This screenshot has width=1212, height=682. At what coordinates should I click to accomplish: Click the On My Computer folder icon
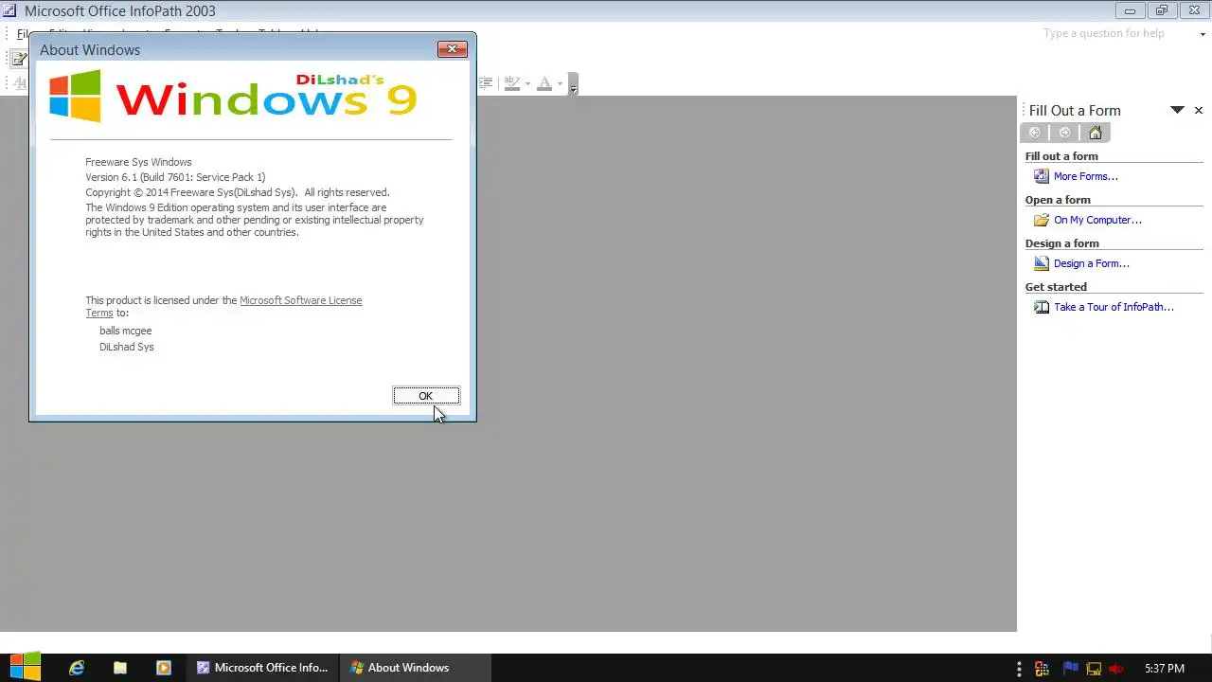pos(1042,220)
